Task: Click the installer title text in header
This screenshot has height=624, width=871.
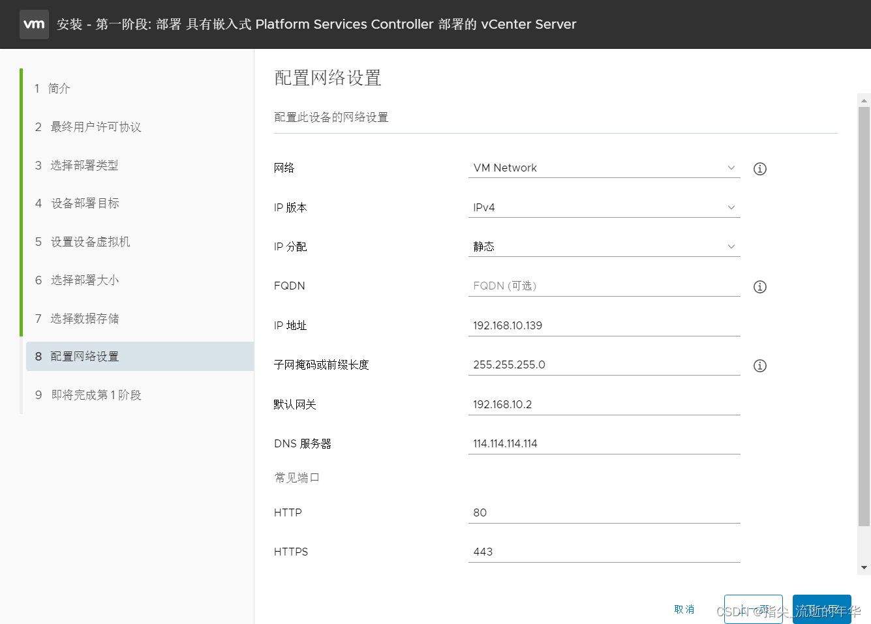Action: click(316, 24)
